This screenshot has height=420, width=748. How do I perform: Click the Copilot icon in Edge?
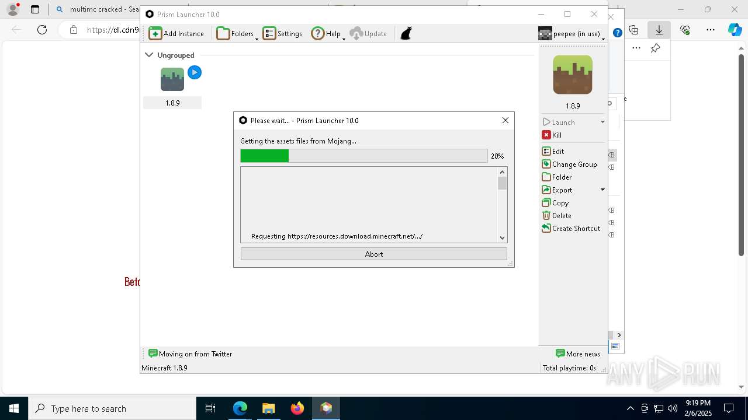click(x=735, y=30)
